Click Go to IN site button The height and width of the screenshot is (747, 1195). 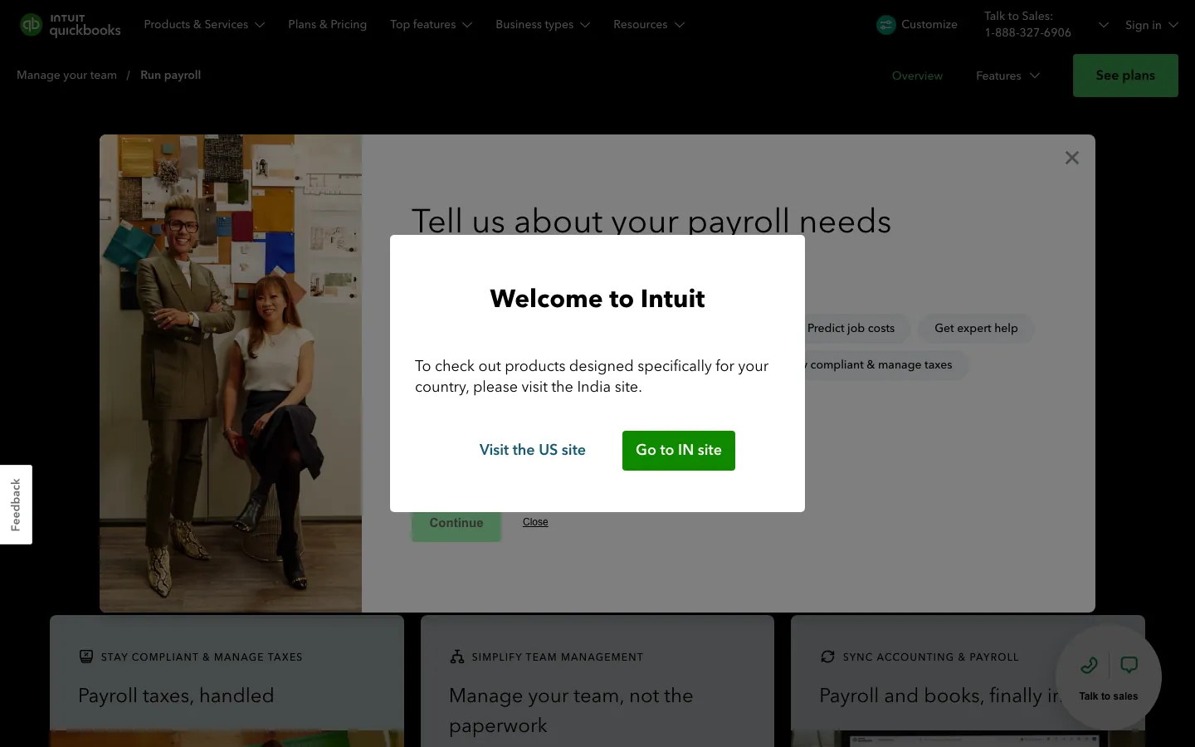(679, 451)
